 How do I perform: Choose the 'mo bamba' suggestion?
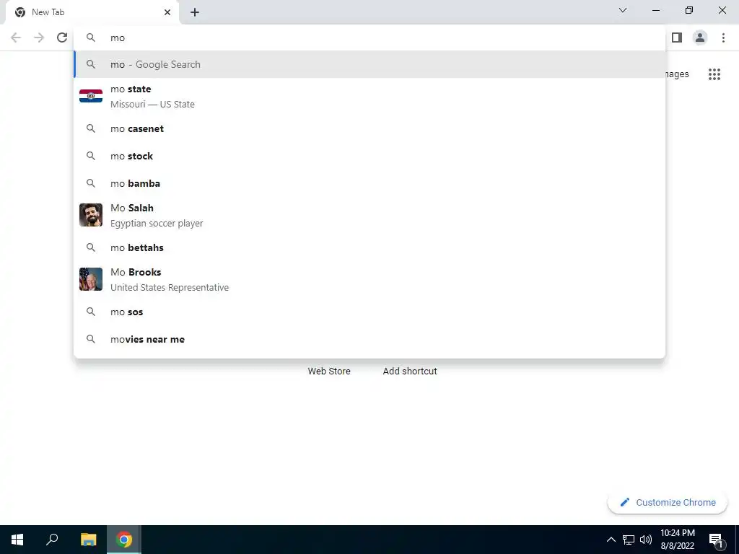click(x=369, y=183)
